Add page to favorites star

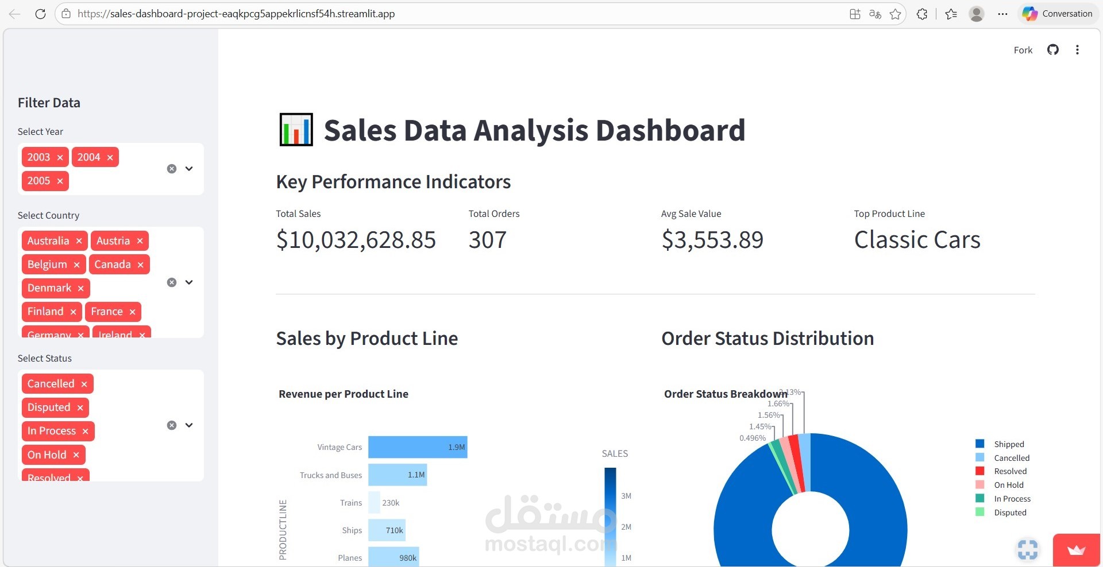coord(895,14)
